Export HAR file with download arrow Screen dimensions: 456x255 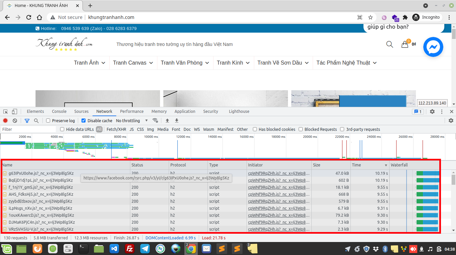(177, 121)
